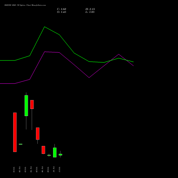This screenshot has width=178, height=178.
Task: Click the '10 Feb' date axis label
Action: 54,169
